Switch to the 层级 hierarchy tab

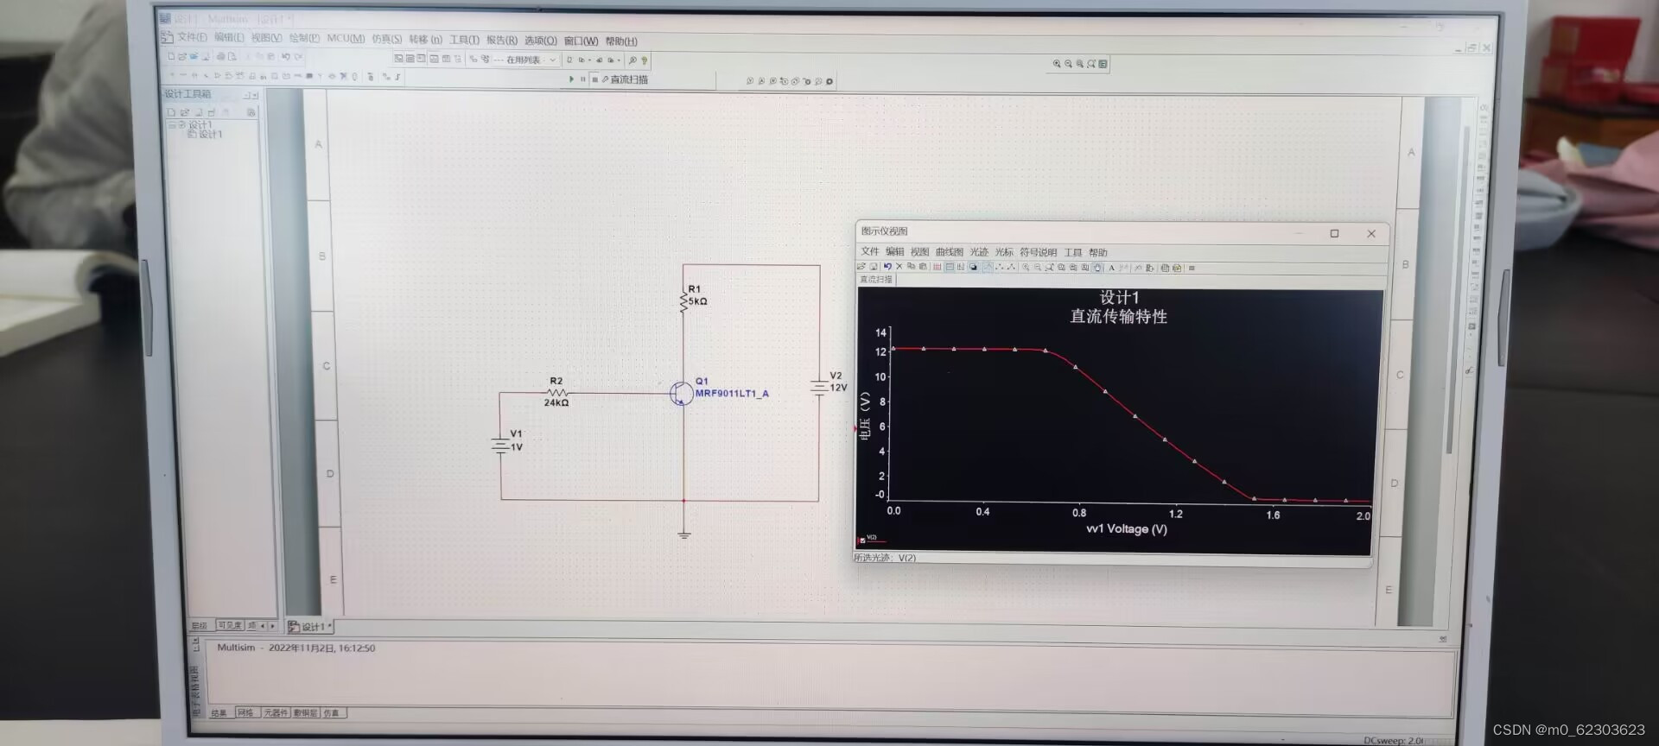200,626
